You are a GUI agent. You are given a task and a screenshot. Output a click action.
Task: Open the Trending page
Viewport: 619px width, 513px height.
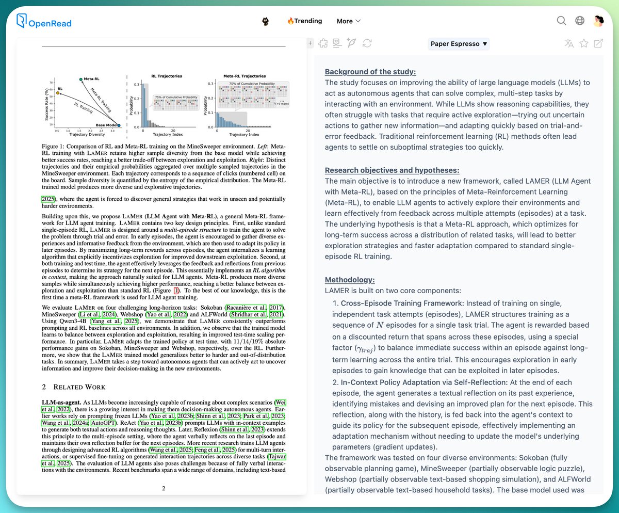pos(304,21)
